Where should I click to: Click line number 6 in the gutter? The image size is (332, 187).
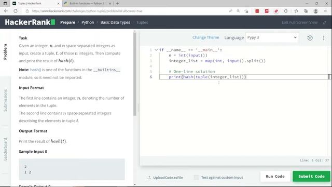click(x=151, y=77)
